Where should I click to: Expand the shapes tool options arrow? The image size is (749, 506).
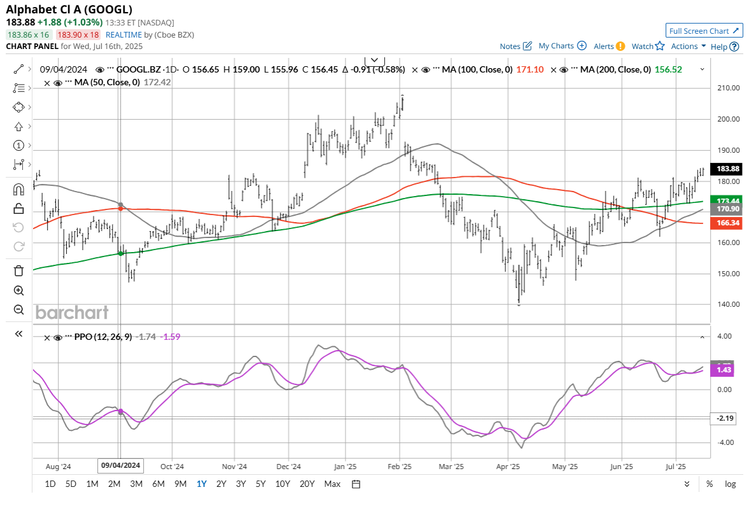pos(30,108)
